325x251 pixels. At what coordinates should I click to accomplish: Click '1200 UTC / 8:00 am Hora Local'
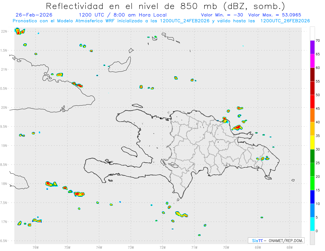[x=123, y=15]
